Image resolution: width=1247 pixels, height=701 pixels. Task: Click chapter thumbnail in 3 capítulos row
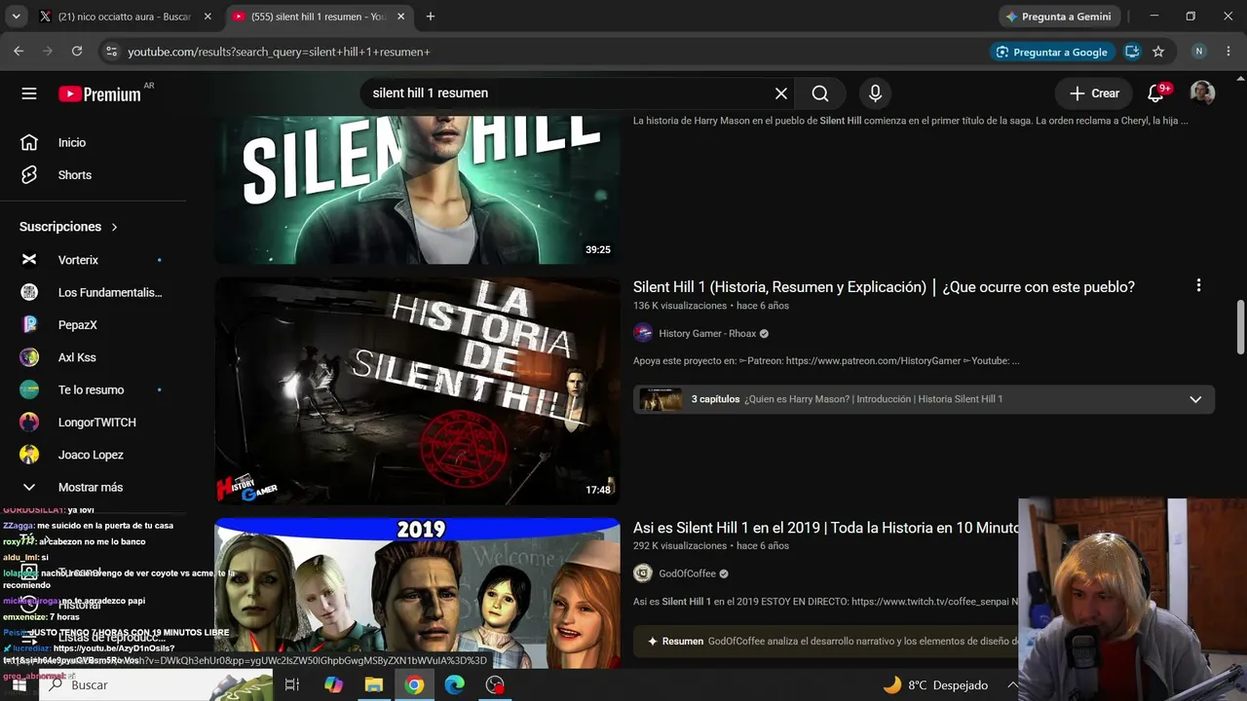(661, 399)
